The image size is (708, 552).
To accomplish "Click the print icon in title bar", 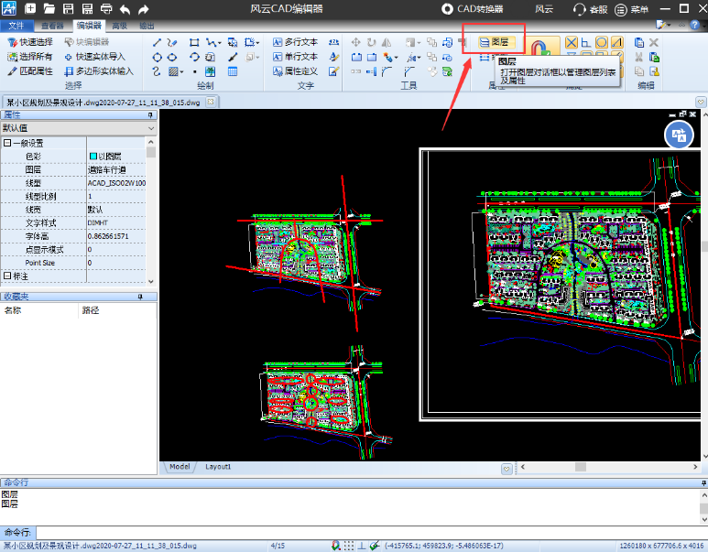I will pyautogui.click(x=105, y=9).
